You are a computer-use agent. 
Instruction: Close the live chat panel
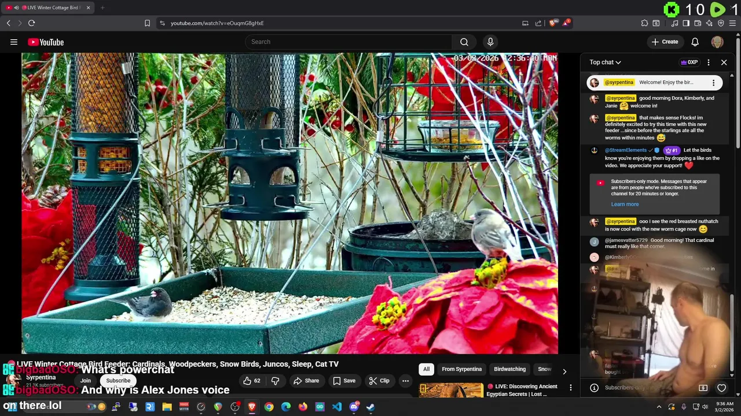pos(724,62)
